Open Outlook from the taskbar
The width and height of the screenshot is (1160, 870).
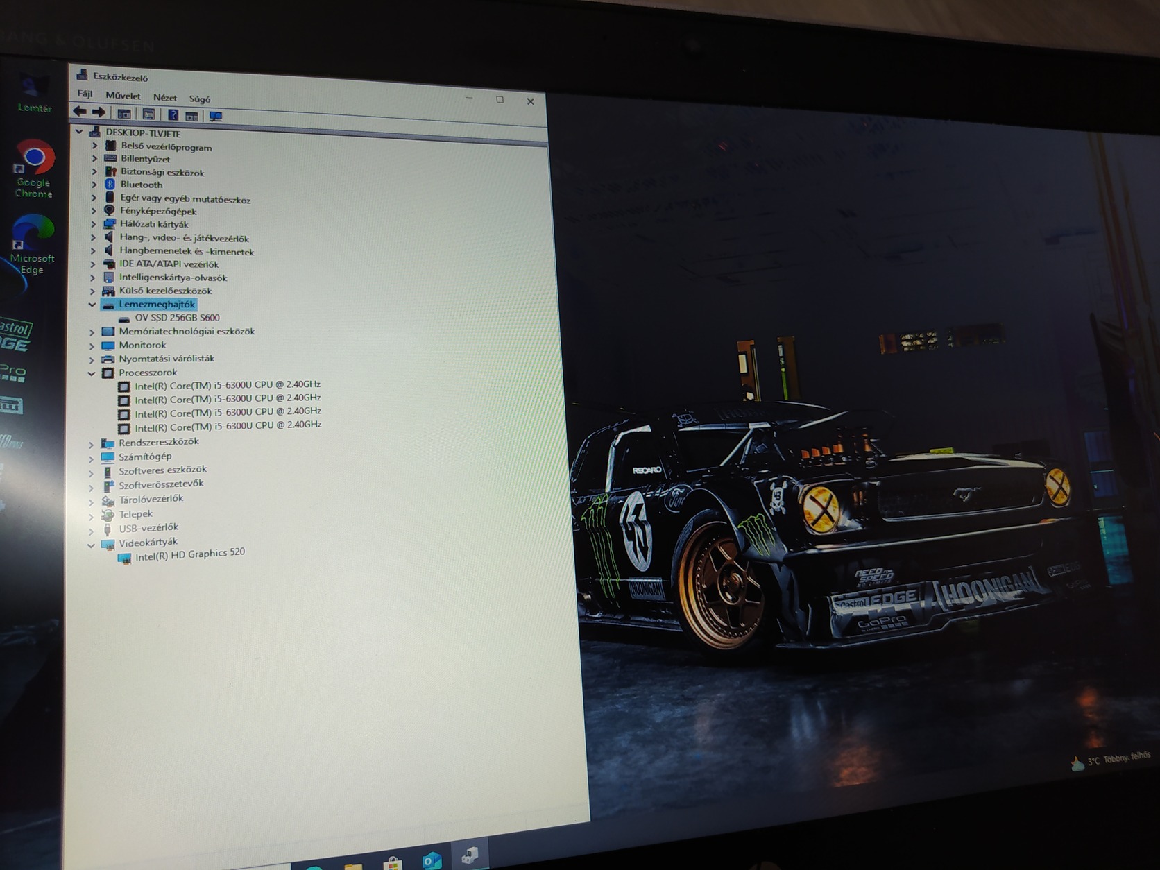click(x=432, y=861)
